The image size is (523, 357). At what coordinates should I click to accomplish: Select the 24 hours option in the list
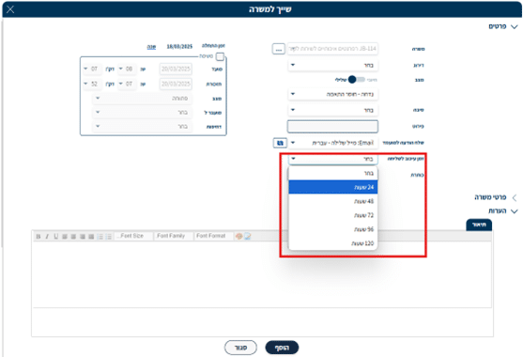pyautogui.click(x=333, y=187)
